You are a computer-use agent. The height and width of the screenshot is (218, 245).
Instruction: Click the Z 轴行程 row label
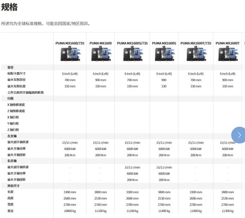point(13,130)
